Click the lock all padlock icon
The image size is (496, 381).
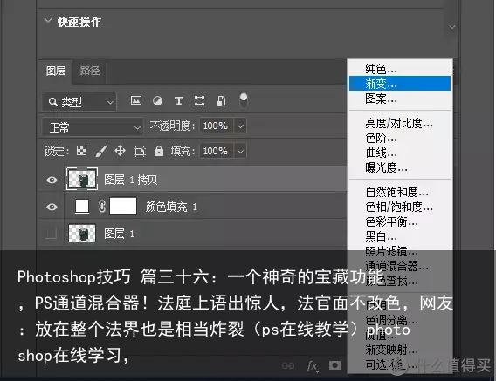158,151
